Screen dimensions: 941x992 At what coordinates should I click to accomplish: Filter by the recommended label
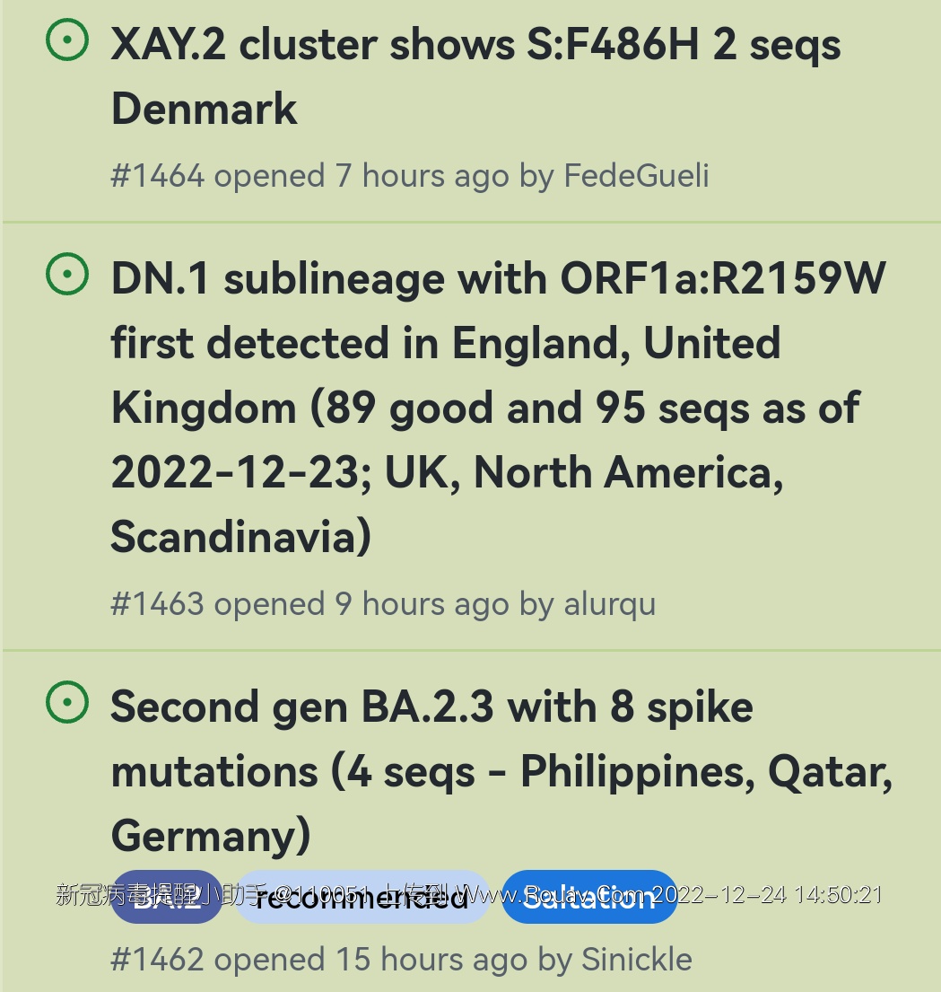click(x=362, y=898)
